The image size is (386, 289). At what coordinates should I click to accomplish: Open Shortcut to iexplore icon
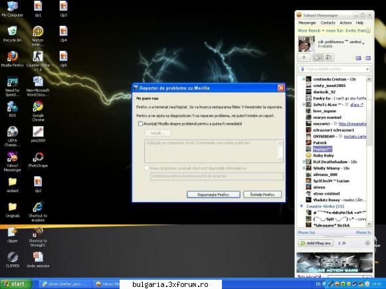coord(38,212)
